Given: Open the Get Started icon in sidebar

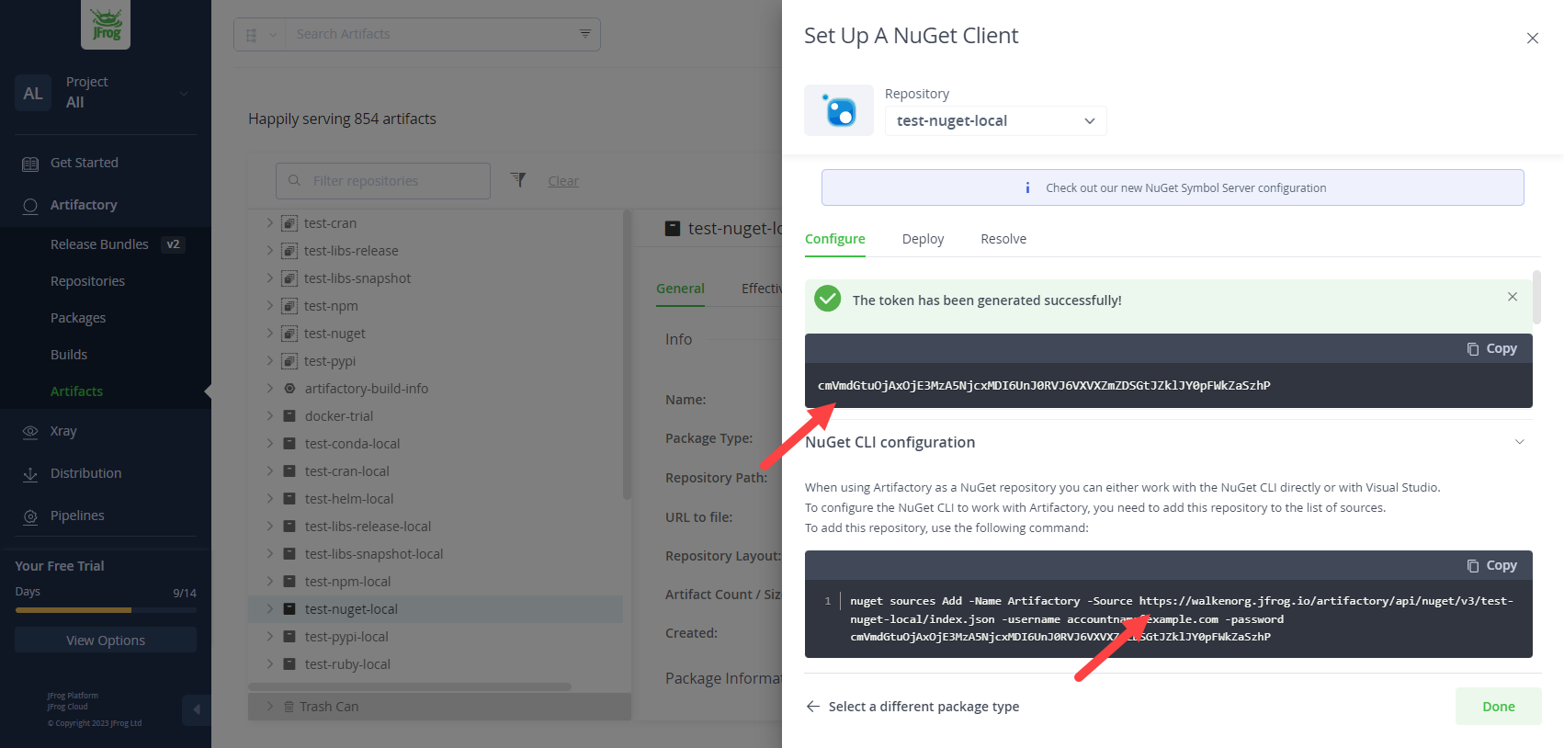Looking at the screenshot, I should (x=30, y=164).
